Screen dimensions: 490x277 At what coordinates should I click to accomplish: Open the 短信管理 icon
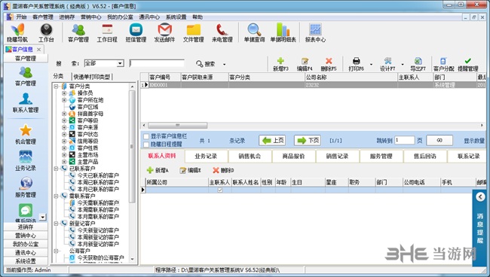pos(136,32)
